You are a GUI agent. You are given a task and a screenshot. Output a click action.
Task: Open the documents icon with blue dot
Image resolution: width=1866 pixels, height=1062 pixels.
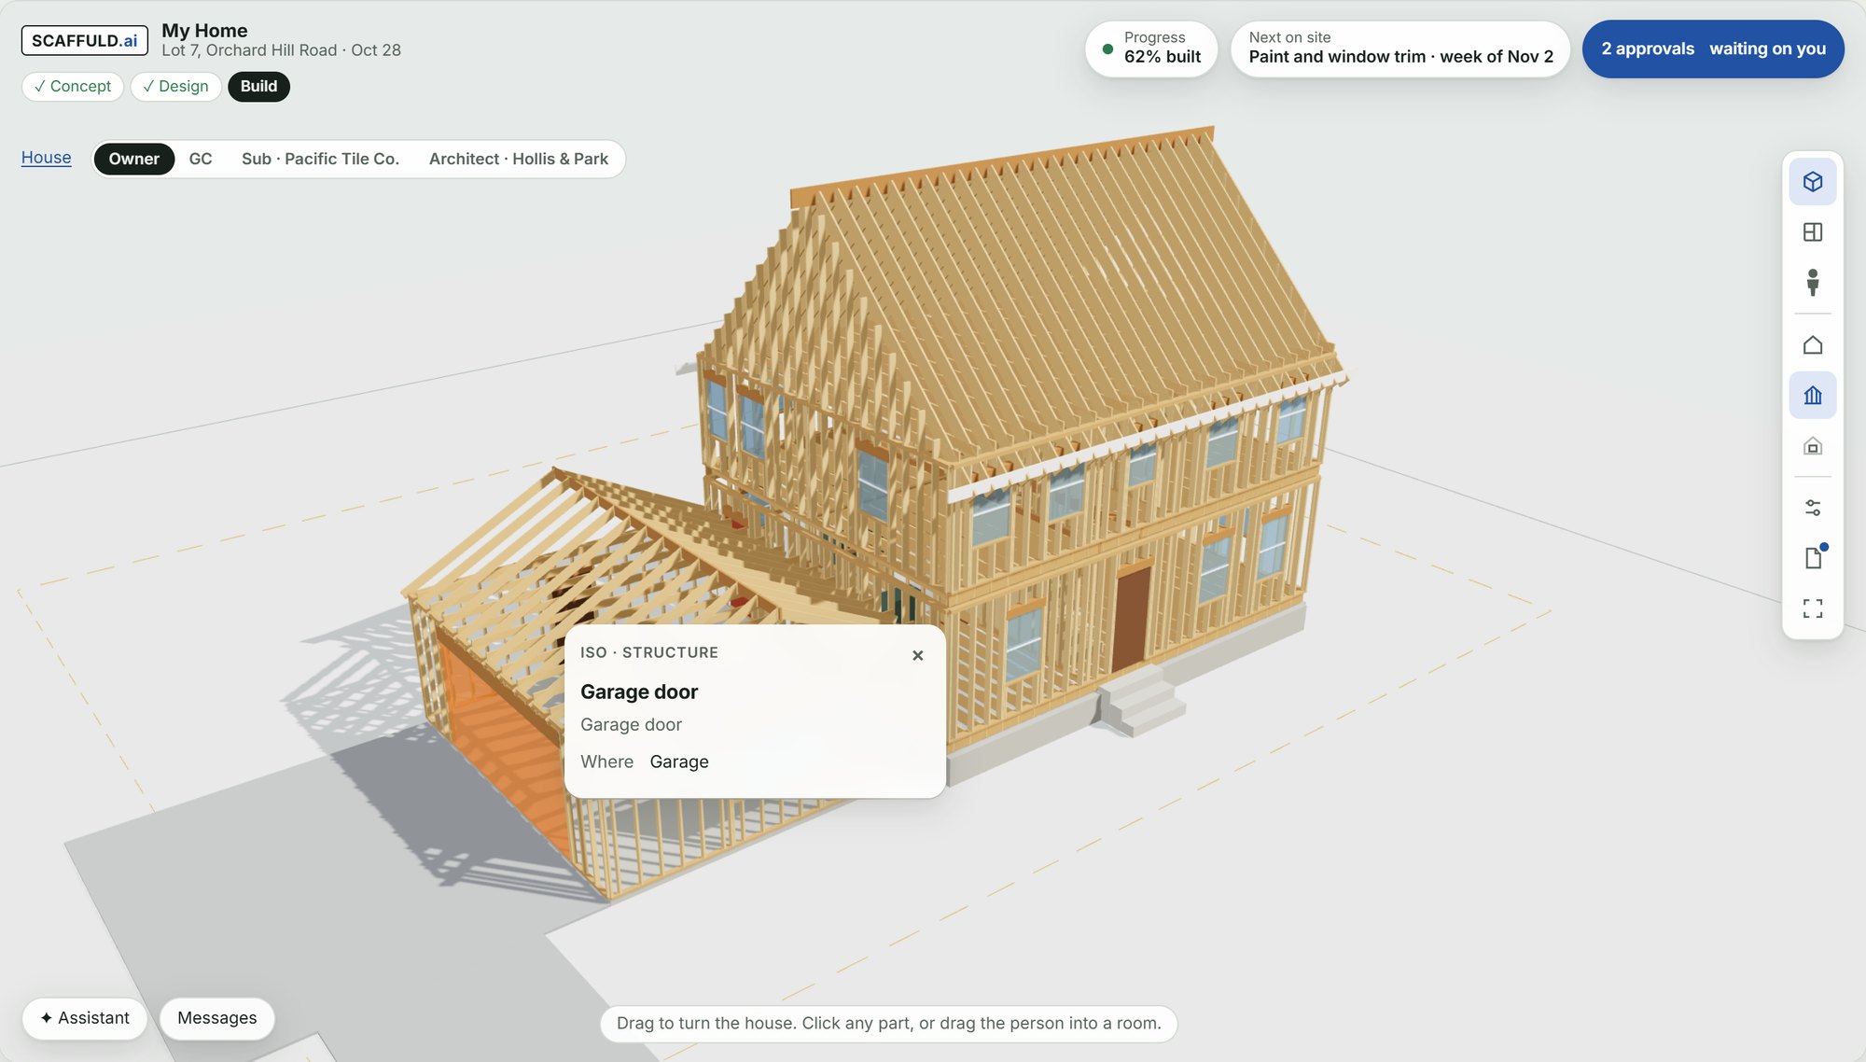click(1812, 558)
